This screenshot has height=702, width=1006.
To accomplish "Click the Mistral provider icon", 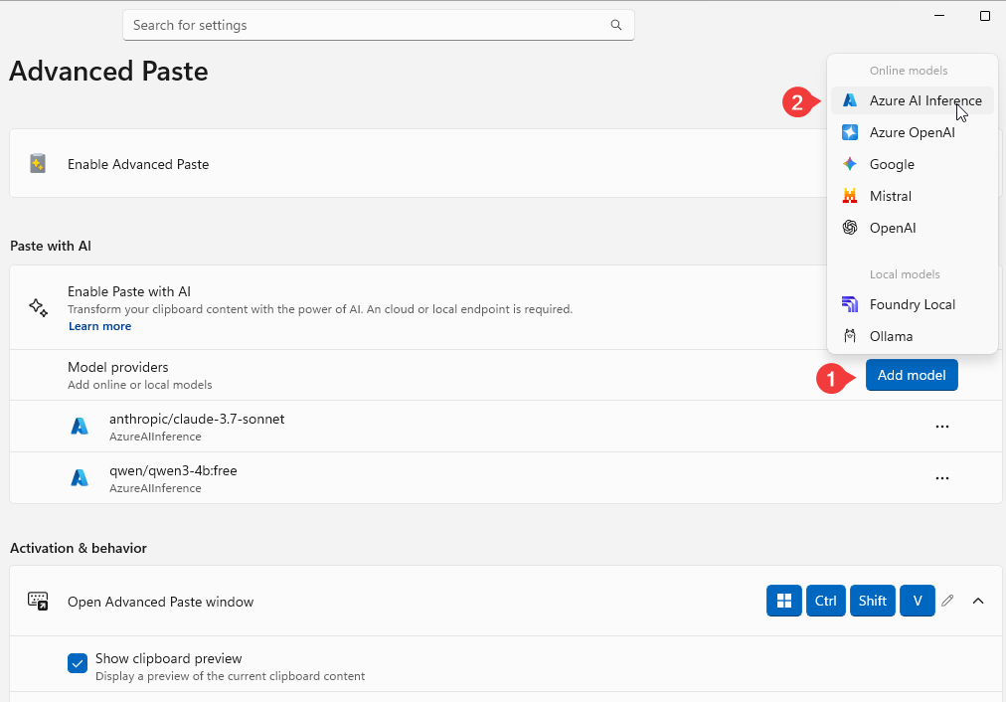I will click(x=850, y=196).
